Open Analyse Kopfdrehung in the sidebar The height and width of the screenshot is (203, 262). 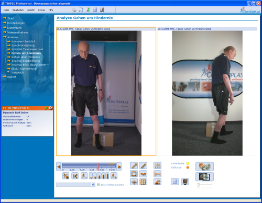point(26,61)
